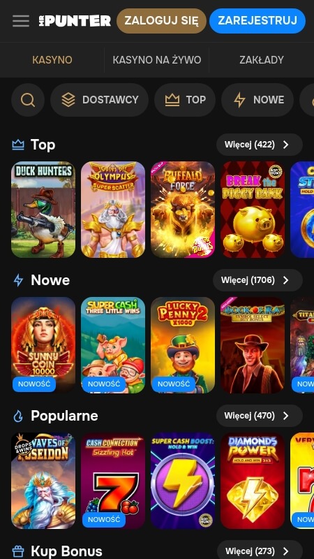Select the TOP filter chip
The height and width of the screenshot is (559, 314).
pos(185,100)
